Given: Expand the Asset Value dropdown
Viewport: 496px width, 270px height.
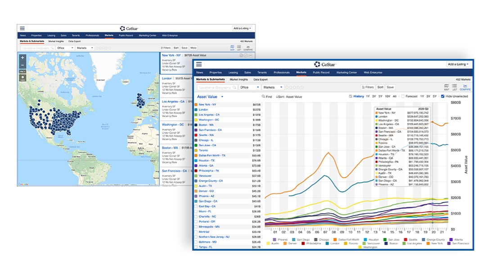Looking at the screenshot, I should click(222, 97).
